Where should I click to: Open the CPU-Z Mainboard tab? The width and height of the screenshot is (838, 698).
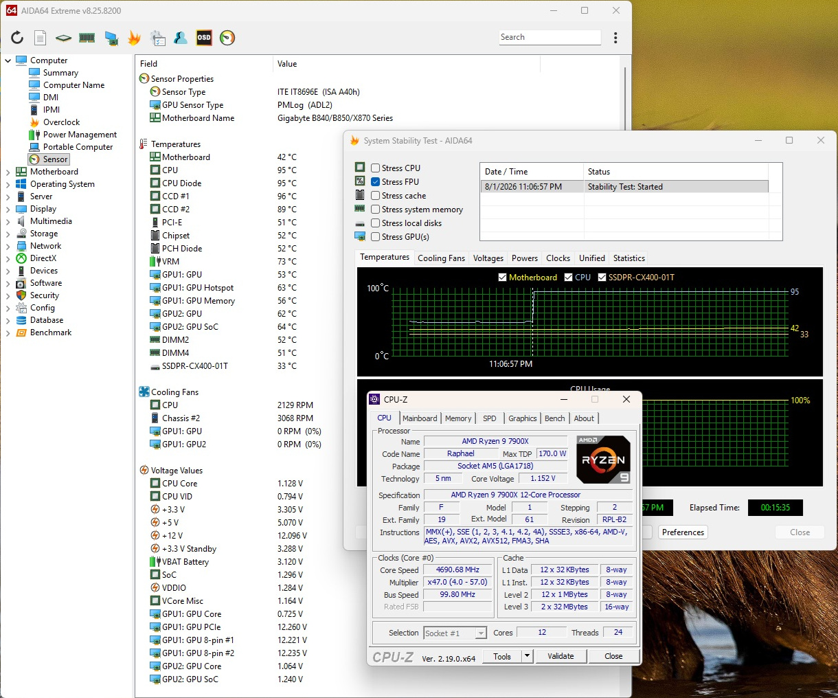pos(420,418)
